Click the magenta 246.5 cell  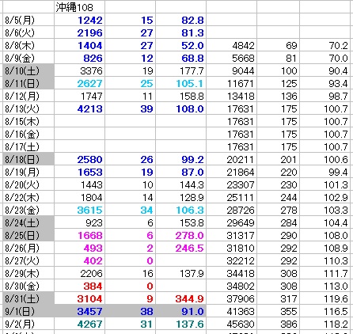[180, 248]
